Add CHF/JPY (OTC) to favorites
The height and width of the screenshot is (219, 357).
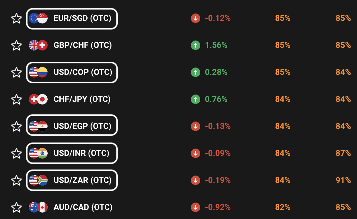(x=16, y=99)
